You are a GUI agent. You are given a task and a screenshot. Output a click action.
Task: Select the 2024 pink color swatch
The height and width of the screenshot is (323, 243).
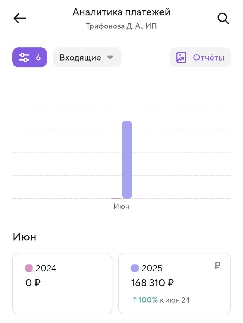pyautogui.click(x=29, y=268)
